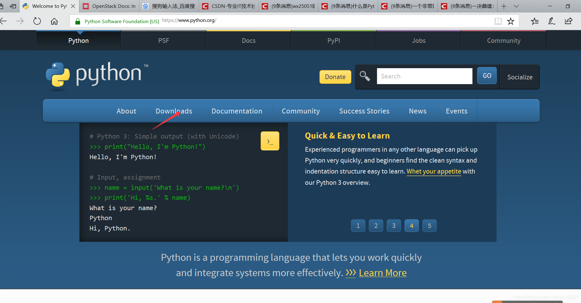
Task: Click the GO search button
Action: coord(487,76)
